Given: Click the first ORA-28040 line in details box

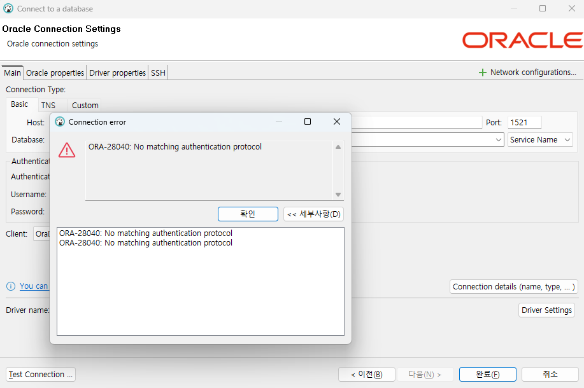Looking at the screenshot, I should pos(146,233).
